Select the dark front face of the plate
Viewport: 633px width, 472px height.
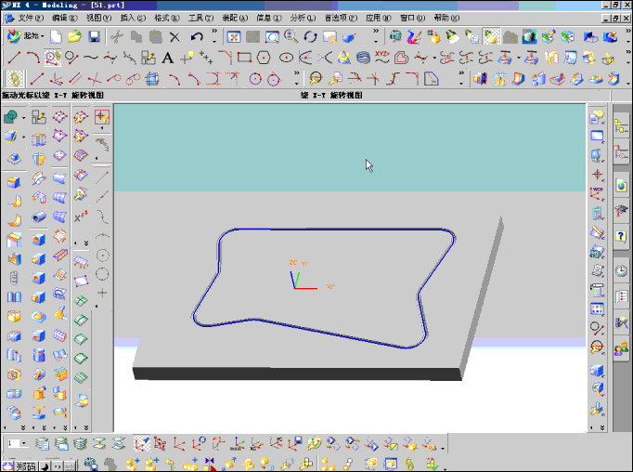[x=298, y=374]
